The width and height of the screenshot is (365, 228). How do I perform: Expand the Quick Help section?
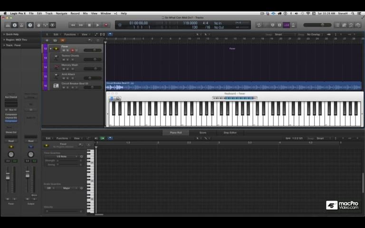[4, 34]
